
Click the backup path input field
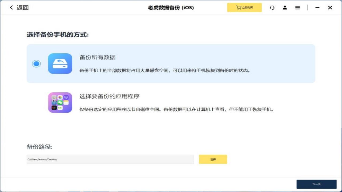[x=110, y=159]
